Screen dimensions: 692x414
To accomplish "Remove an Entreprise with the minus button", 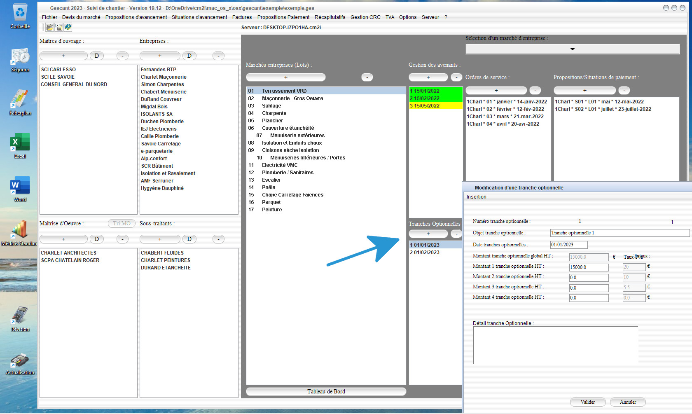I will point(218,56).
